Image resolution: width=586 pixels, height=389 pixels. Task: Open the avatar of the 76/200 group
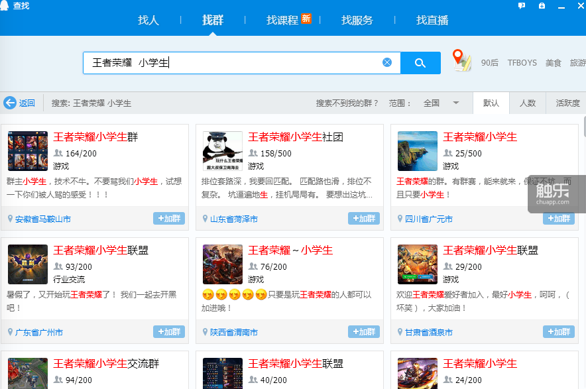[223, 264]
